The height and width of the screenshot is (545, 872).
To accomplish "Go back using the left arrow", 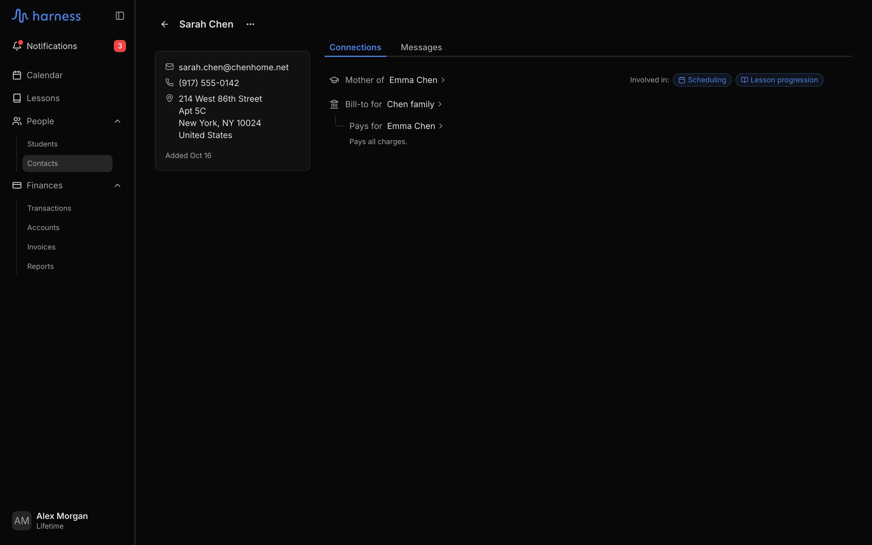I will [165, 24].
